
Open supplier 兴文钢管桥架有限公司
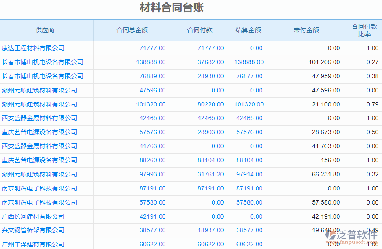[x=33, y=230]
